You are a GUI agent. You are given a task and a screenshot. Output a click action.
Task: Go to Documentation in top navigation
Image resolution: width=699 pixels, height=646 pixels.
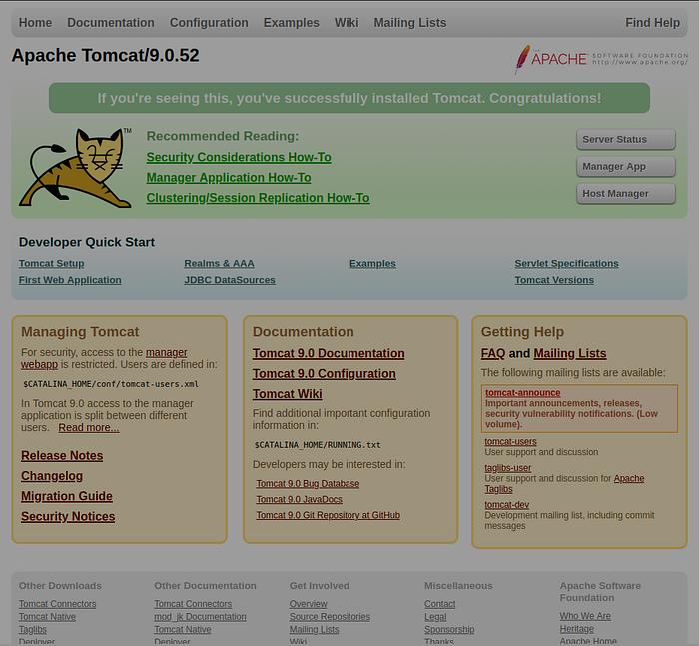click(x=111, y=23)
